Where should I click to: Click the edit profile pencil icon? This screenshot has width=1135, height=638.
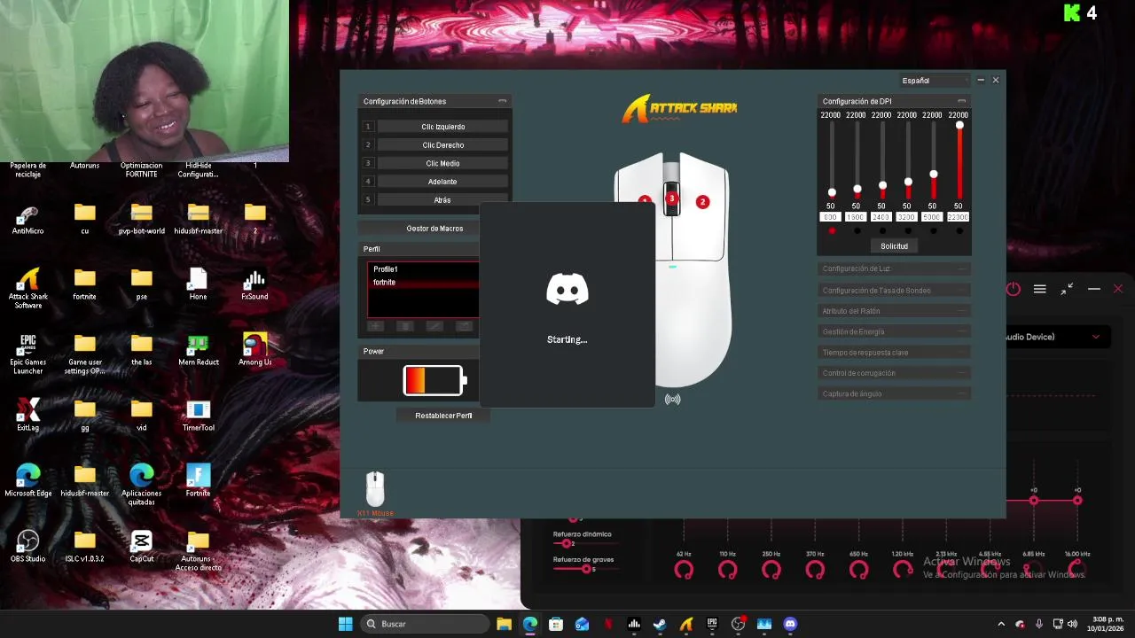(x=434, y=326)
